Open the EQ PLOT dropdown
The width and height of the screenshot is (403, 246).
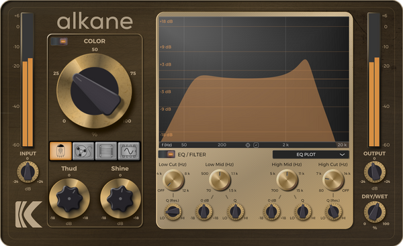pos(311,154)
